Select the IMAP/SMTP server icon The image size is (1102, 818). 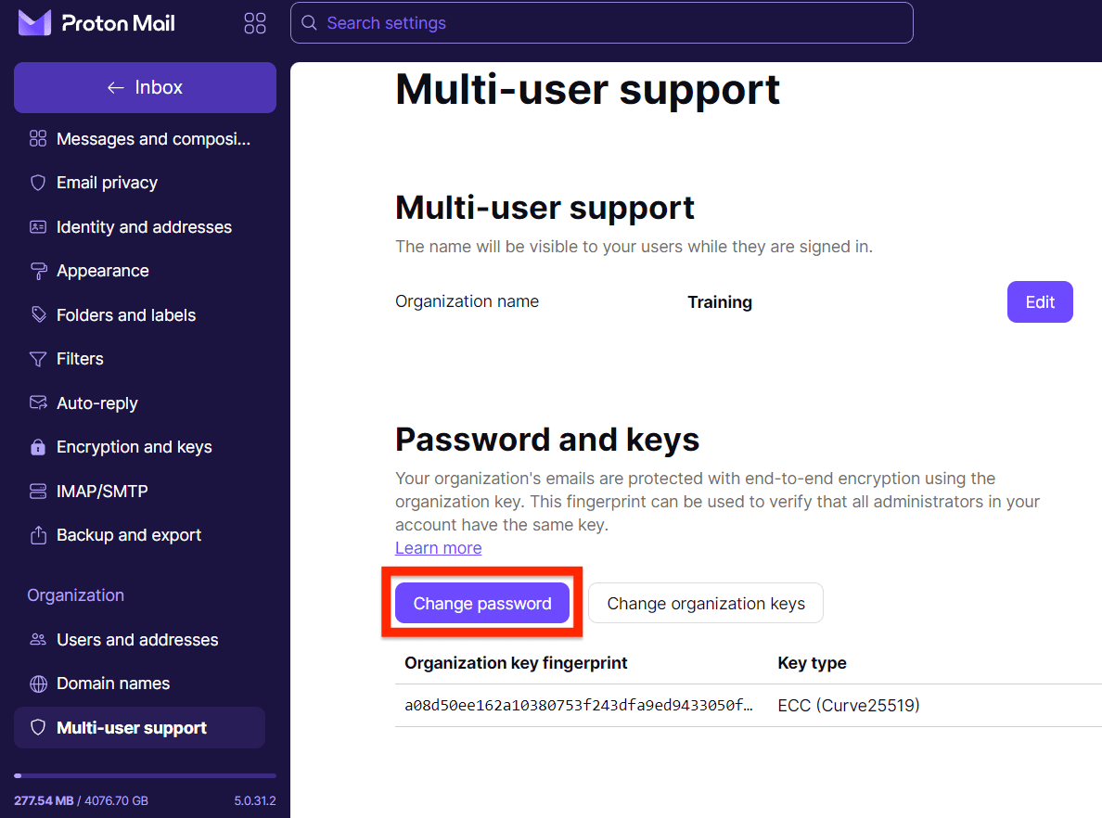[37, 491]
